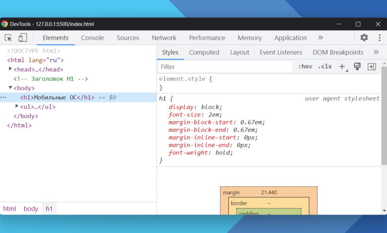
Task: Expand the head element node
Action: point(10,69)
